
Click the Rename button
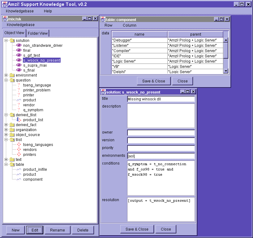[x=58, y=230]
